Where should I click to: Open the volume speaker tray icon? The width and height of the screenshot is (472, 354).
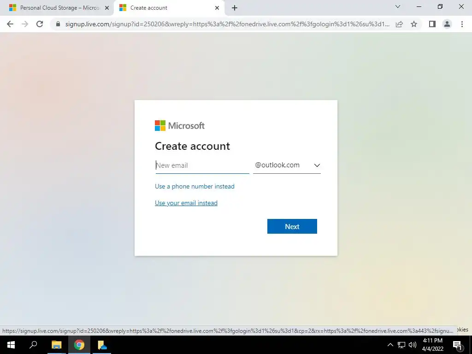click(413, 345)
